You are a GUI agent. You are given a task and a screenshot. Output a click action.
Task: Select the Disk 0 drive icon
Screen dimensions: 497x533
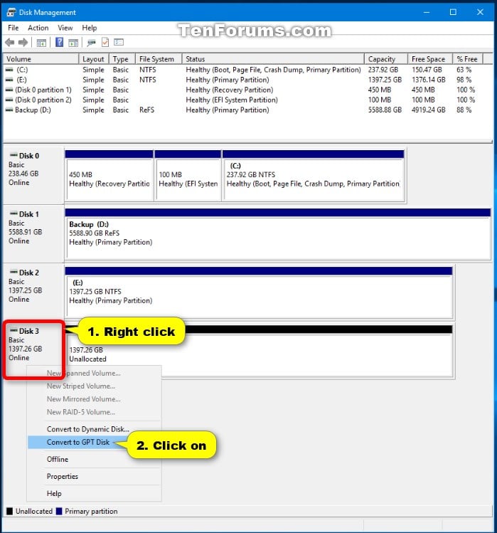pos(14,155)
